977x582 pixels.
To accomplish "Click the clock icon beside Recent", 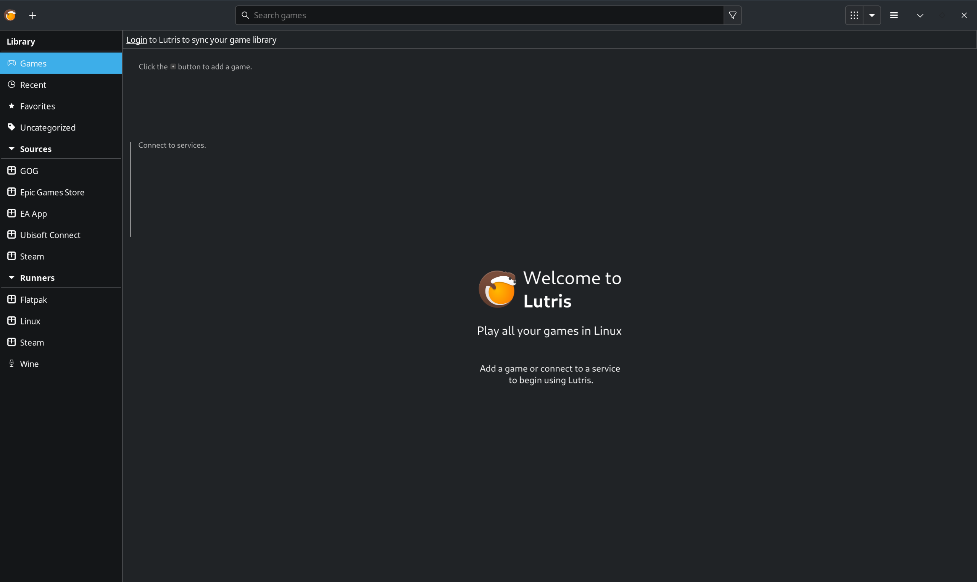I will 11,84.
